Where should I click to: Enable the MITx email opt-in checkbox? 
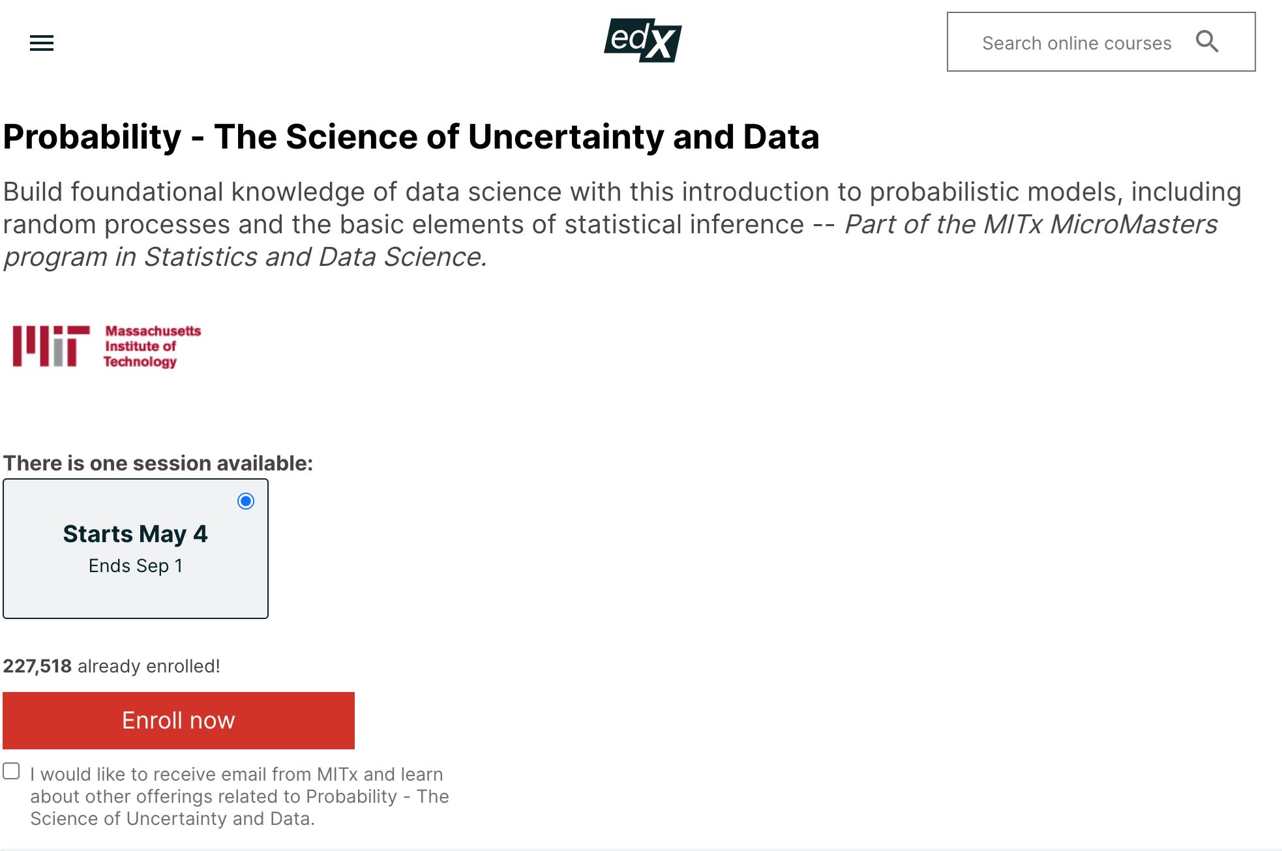click(11, 772)
